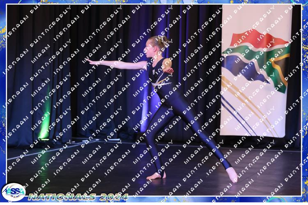Click the stage floor light fixture
The image size is (308, 205).
tap(43, 140)
